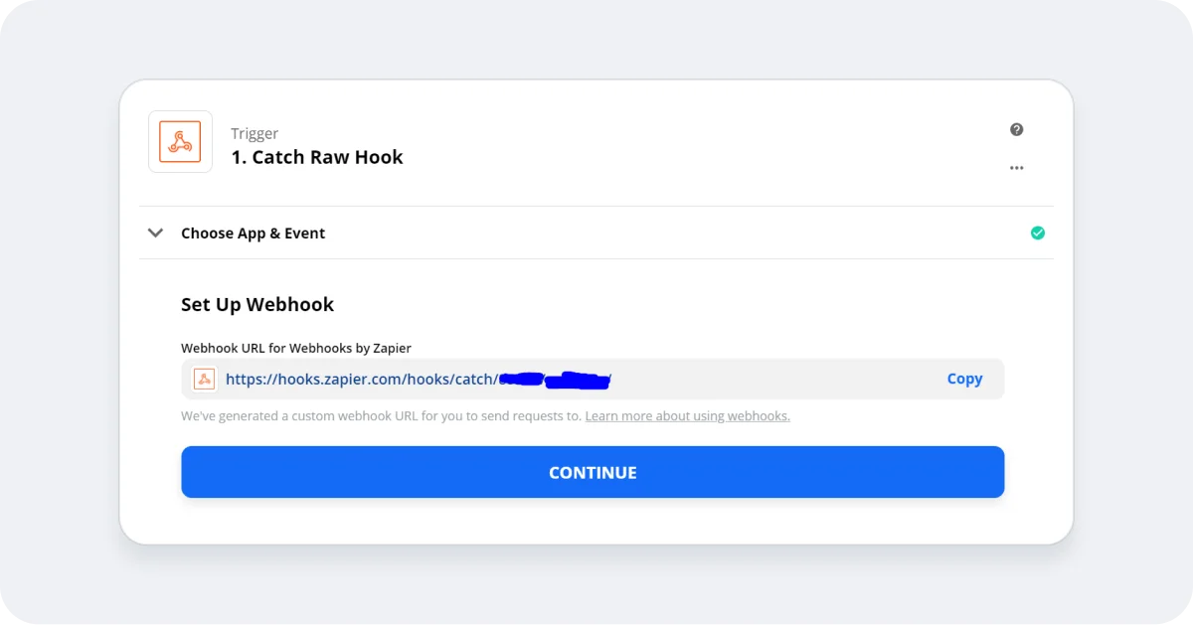Click the Set Up Webhook heading
This screenshot has height=625, width=1193.
click(257, 304)
